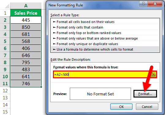Choose 'Format only values above or below average'
165x115 pixels.
tap(105, 38)
